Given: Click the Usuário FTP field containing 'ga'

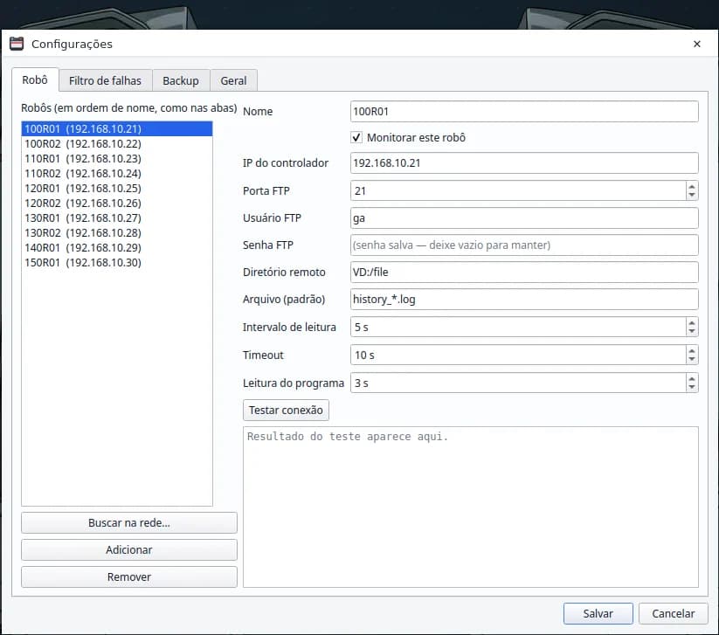Looking at the screenshot, I should [524, 217].
